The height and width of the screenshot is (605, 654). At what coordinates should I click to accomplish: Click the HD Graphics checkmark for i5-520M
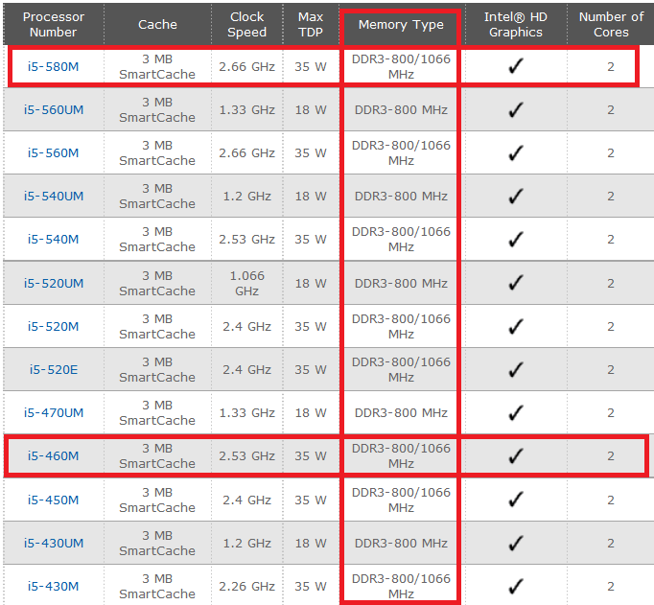[x=516, y=326]
